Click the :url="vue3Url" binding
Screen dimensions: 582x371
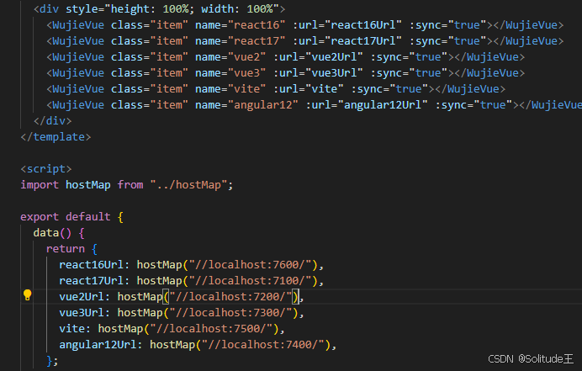point(318,73)
